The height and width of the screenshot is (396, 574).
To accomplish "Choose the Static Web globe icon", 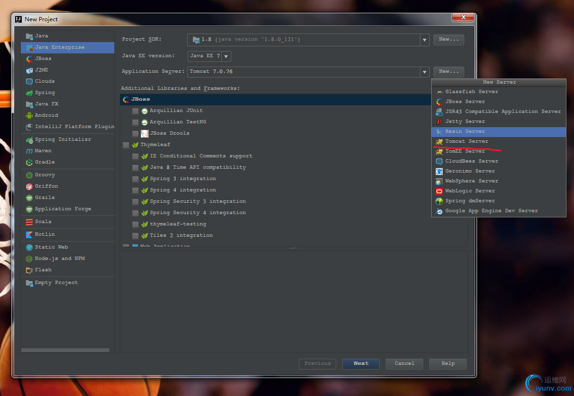I will point(29,247).
